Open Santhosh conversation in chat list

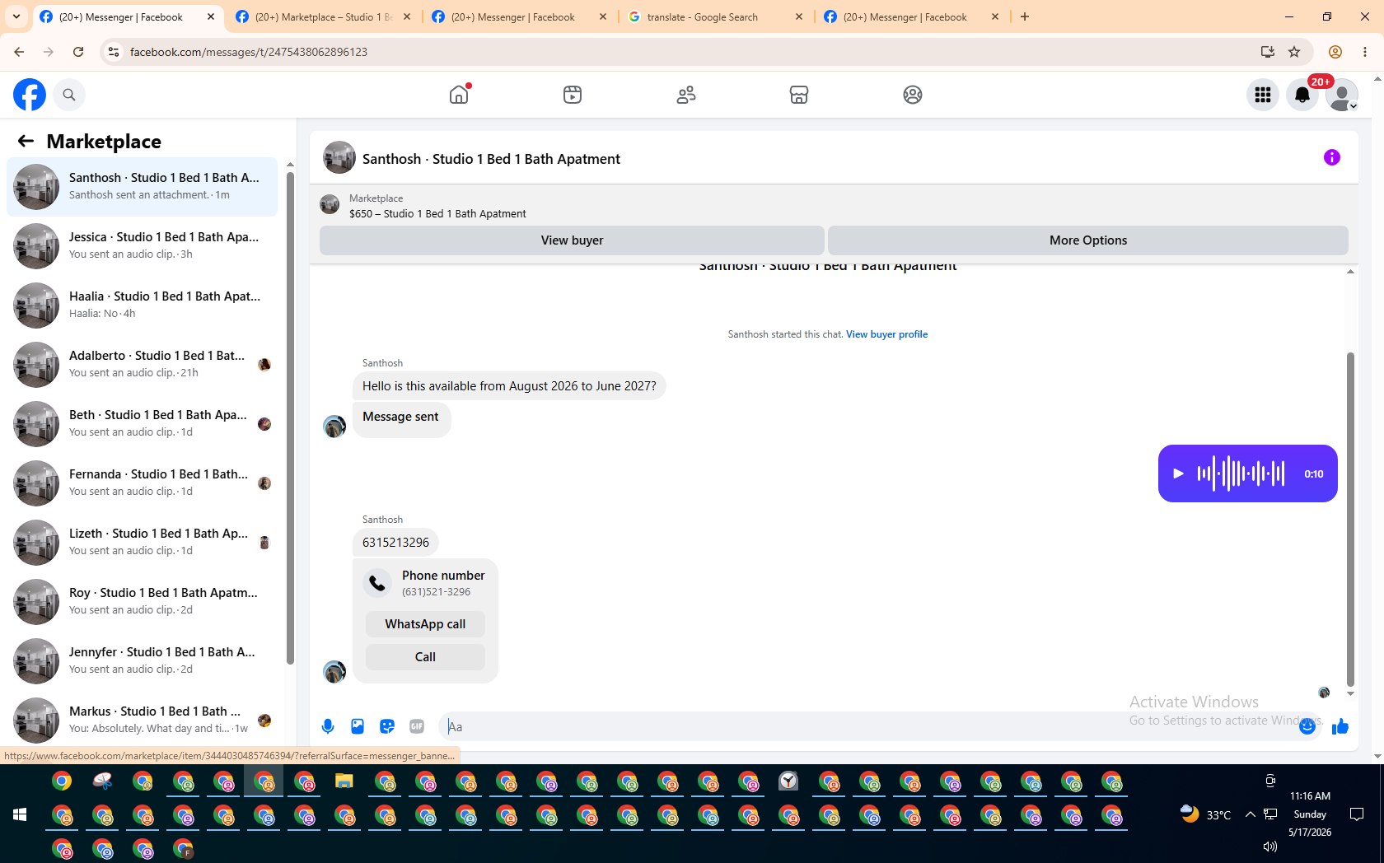pos(143,187)
